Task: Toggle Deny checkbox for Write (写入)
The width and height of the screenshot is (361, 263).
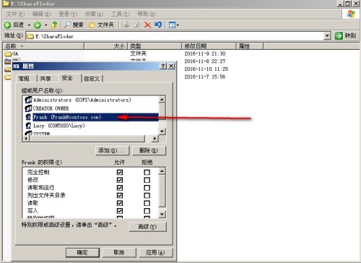Action: [x=147, y=211]
